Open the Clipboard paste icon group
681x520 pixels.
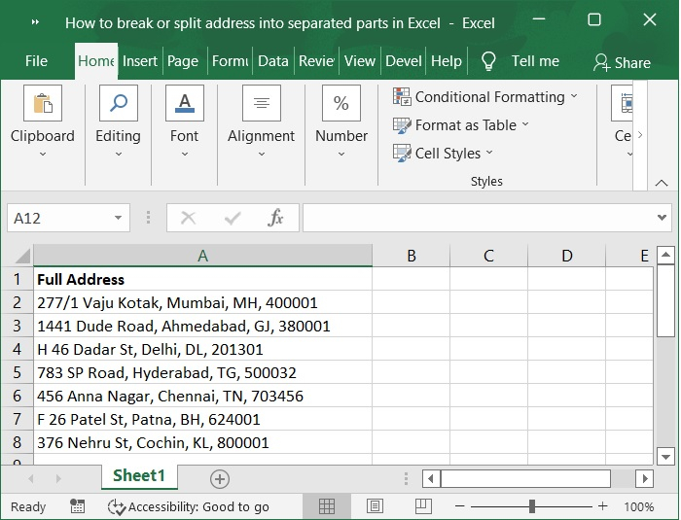tap(43, 104)
